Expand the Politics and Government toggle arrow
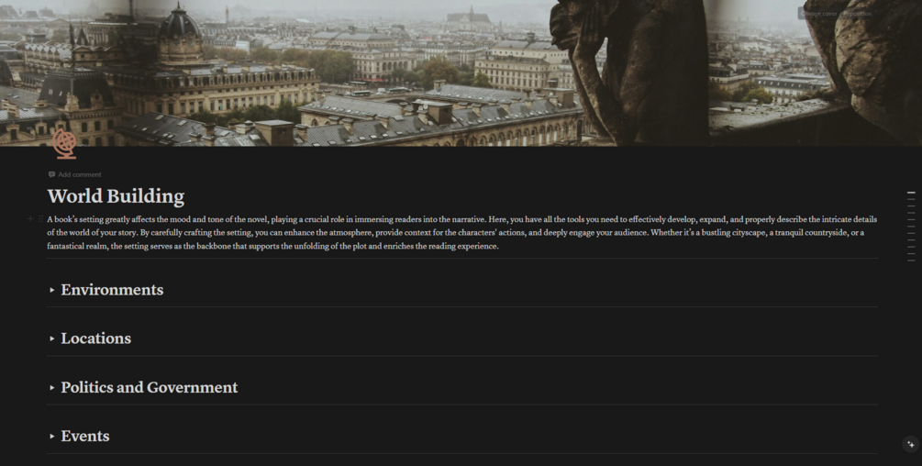The width and height of the screenshot is (922, 466). point(52,388)
